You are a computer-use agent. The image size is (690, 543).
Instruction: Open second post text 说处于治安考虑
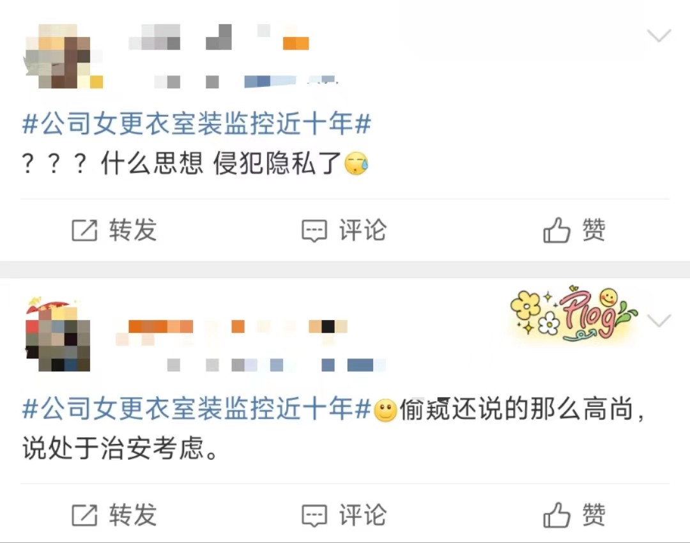click(x=119, y=449)
